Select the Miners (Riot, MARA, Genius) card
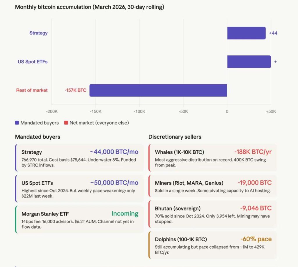 (213, 186)
